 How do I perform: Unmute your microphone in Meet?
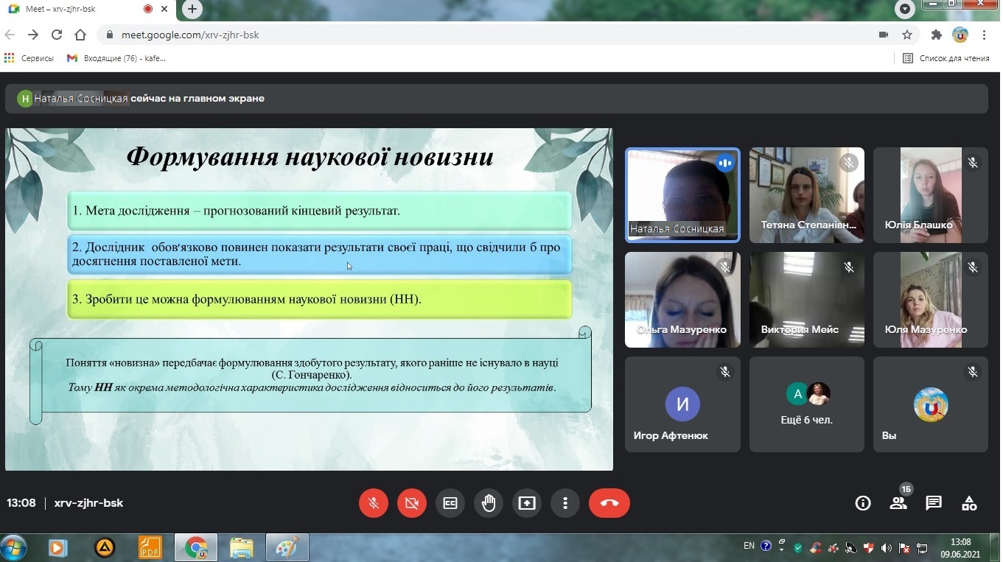(x=374, y=503)
